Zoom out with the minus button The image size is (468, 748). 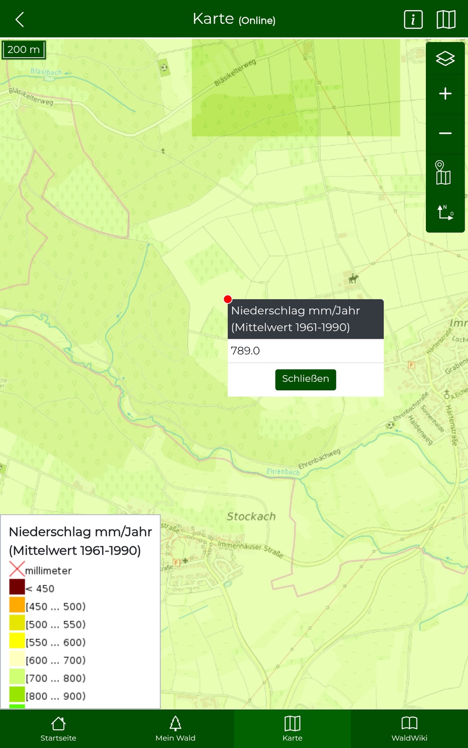coord(445,134)
